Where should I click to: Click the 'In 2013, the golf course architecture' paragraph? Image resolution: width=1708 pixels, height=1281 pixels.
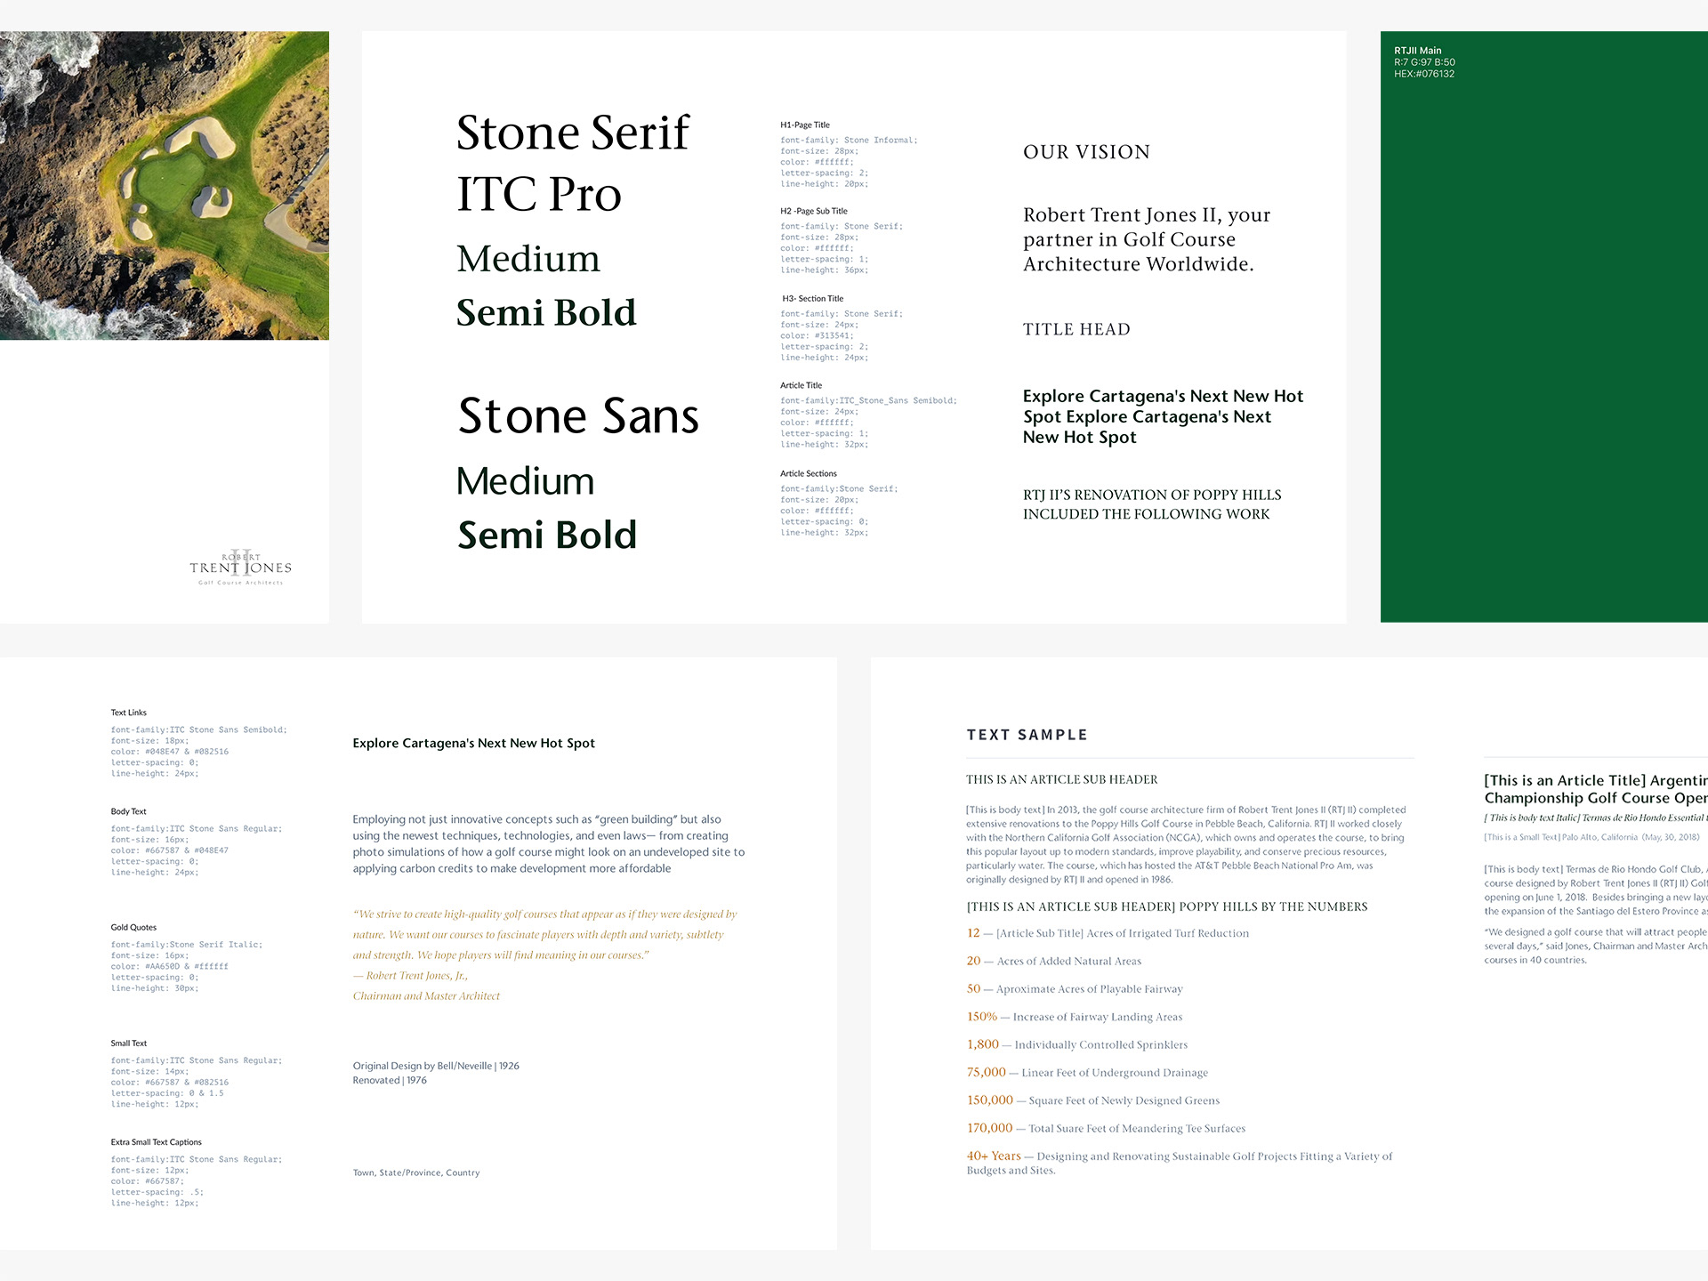[1186, 844]
